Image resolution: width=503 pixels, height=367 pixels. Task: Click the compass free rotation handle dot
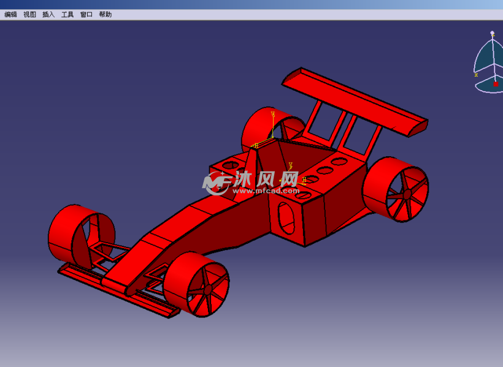click(492, 32)
